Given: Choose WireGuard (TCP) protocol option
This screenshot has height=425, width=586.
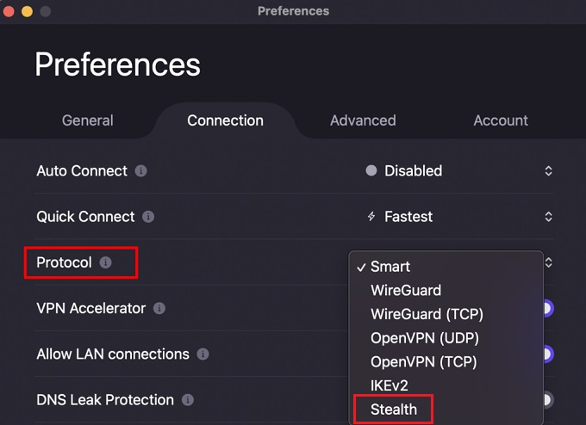Looking at the screenshot, I should pyautogui.click(x=425, y=314).
